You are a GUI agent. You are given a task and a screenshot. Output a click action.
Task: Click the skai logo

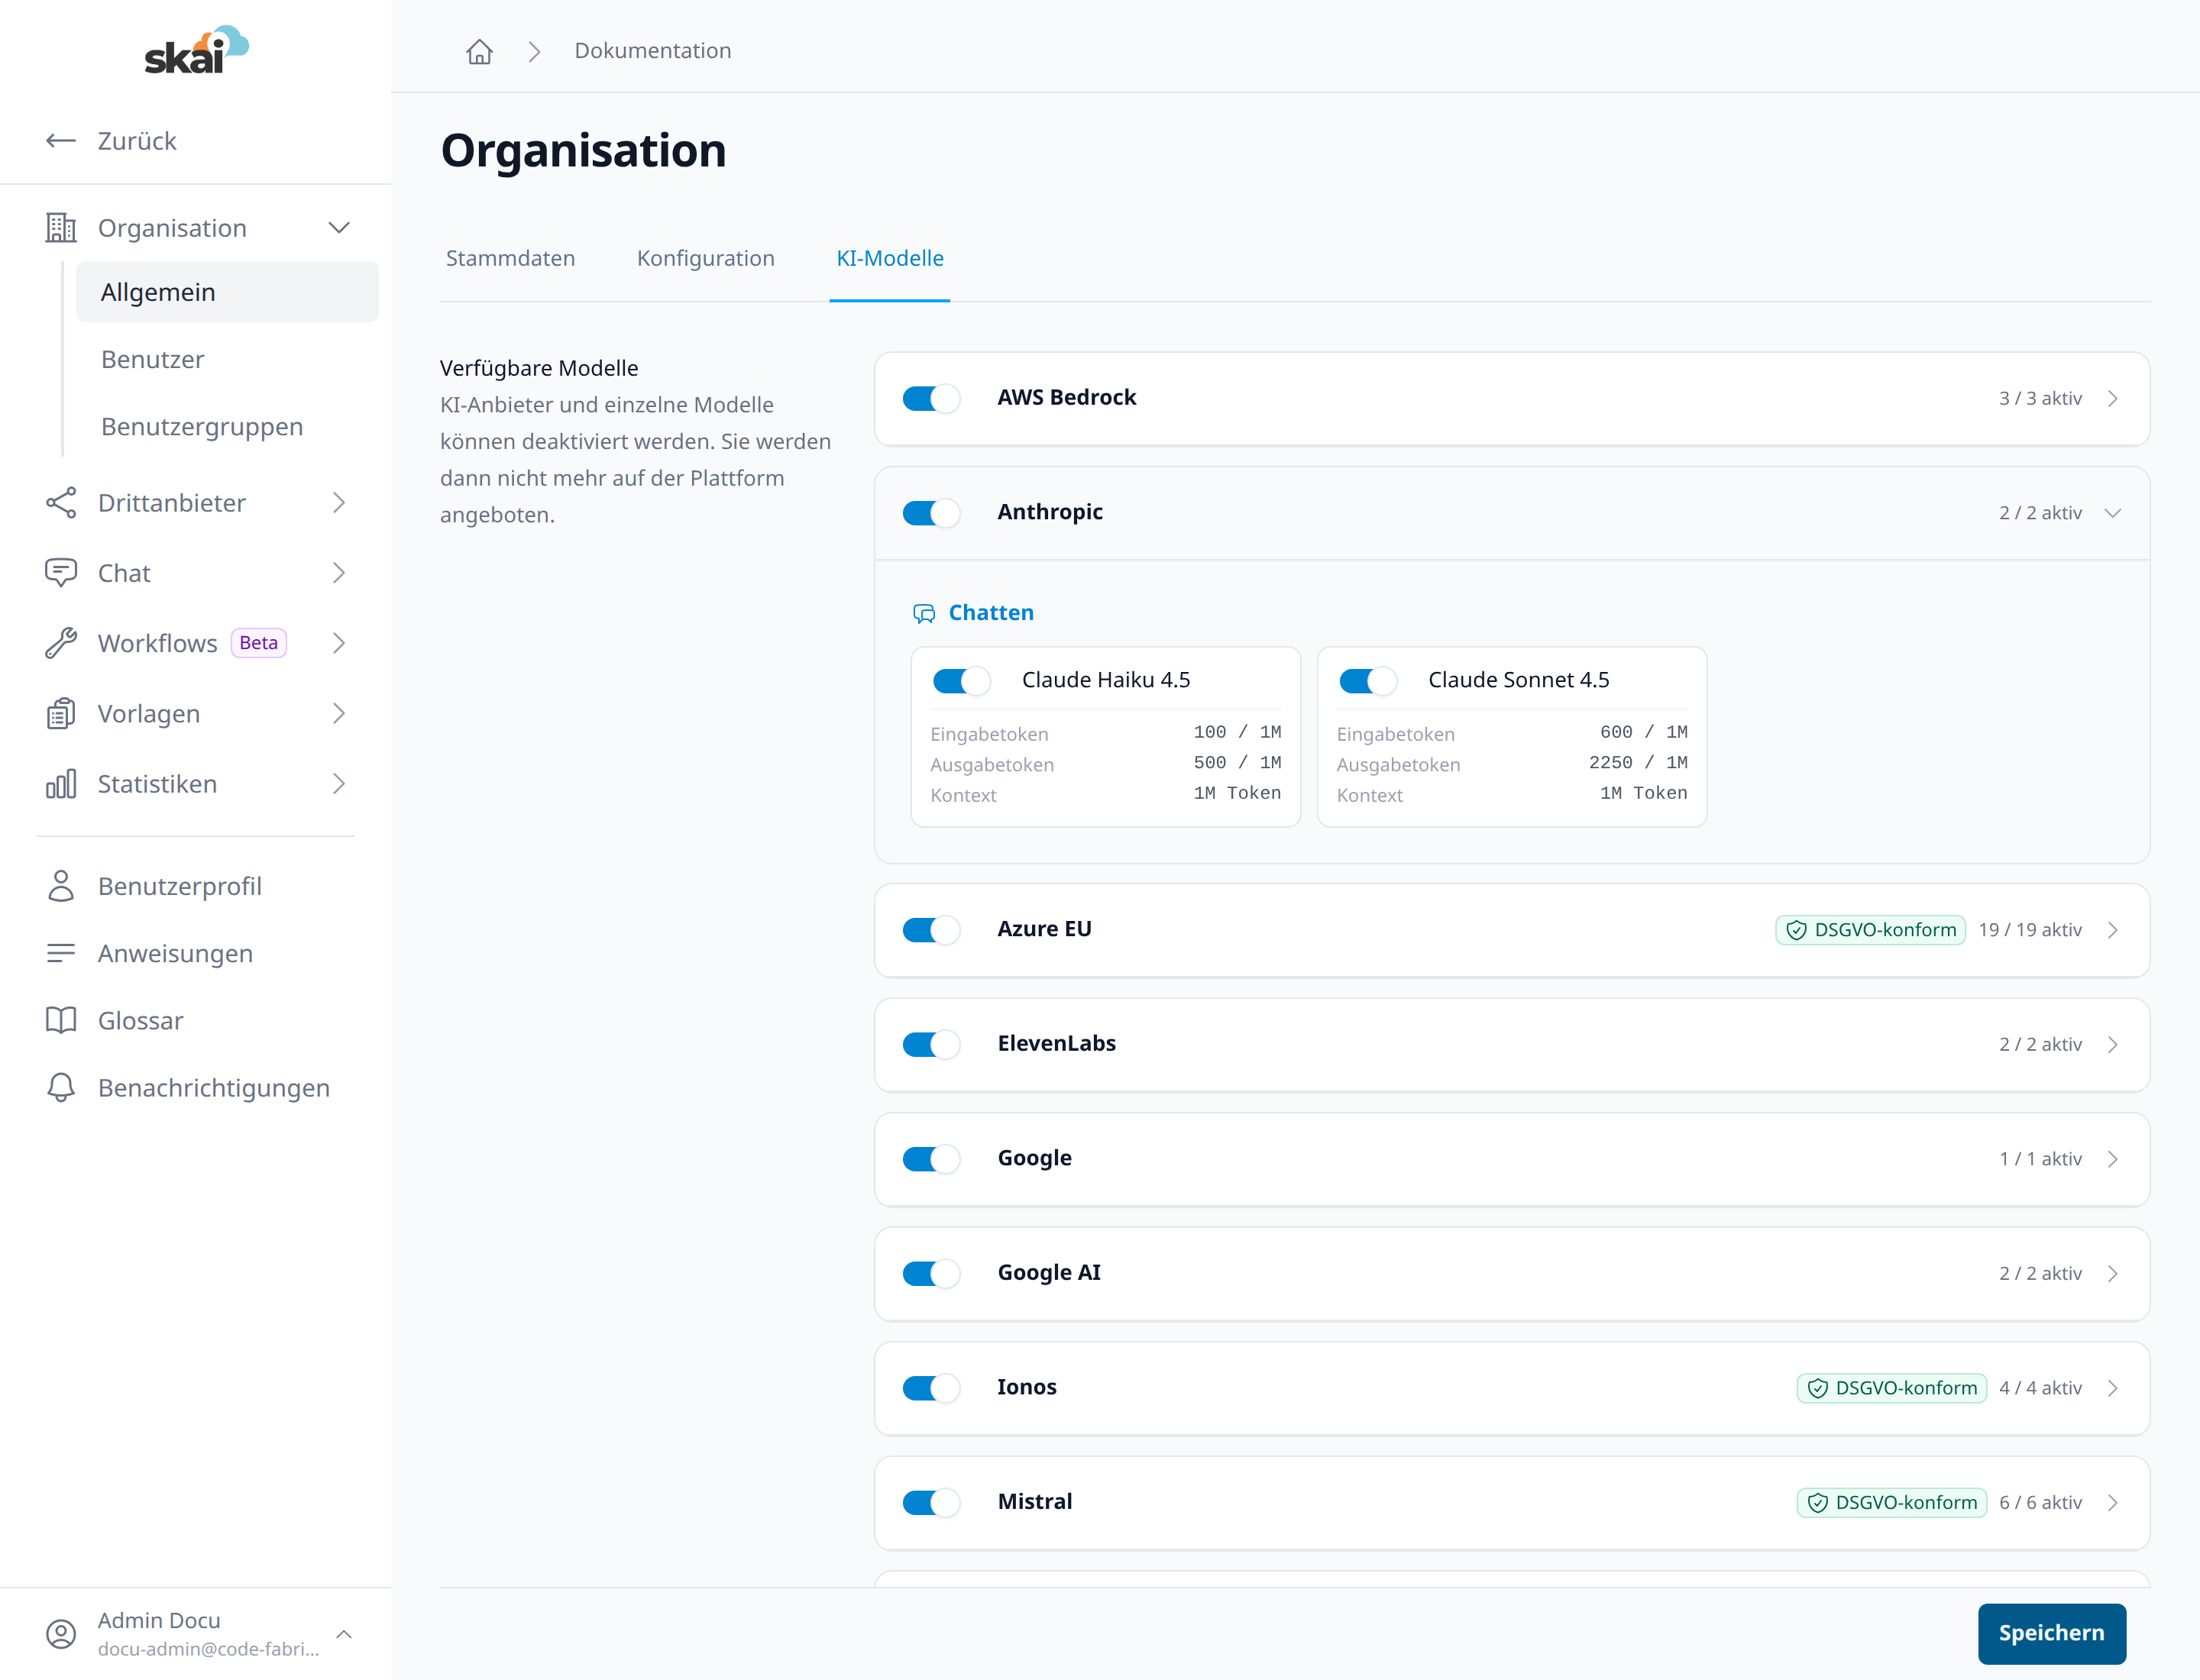pyautogui.click(x=196, y=50)
